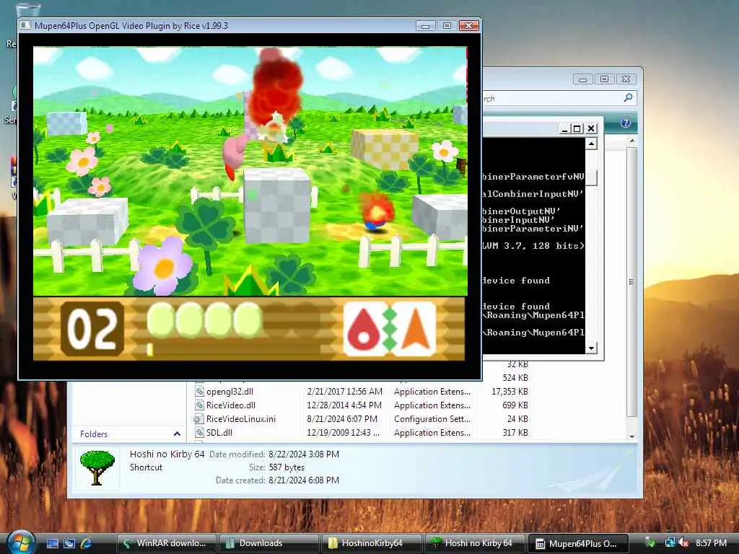The height and width of the screenshot is (554, 739).
Task: Minimize the console window
Action: (x=564, y=128)
